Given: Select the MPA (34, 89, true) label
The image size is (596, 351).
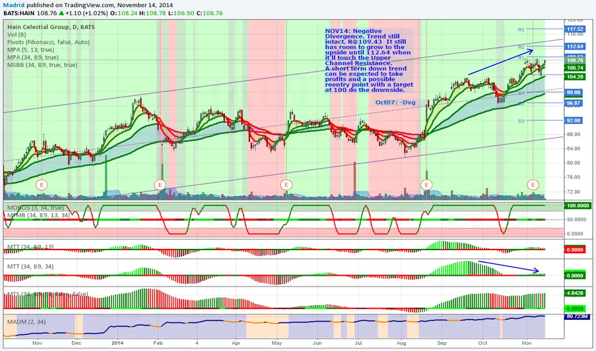Looking at the screenshot, I should coord(33,57).
